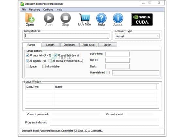Switch to the Length tab
The image size is (183, 137).
point(50,45)
